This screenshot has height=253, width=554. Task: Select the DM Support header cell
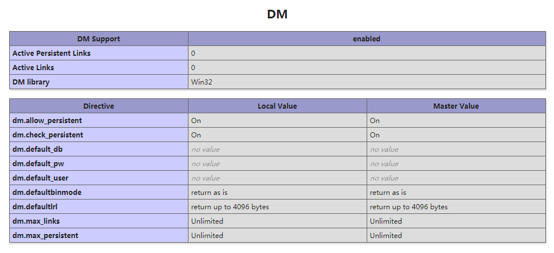(99, 39)
